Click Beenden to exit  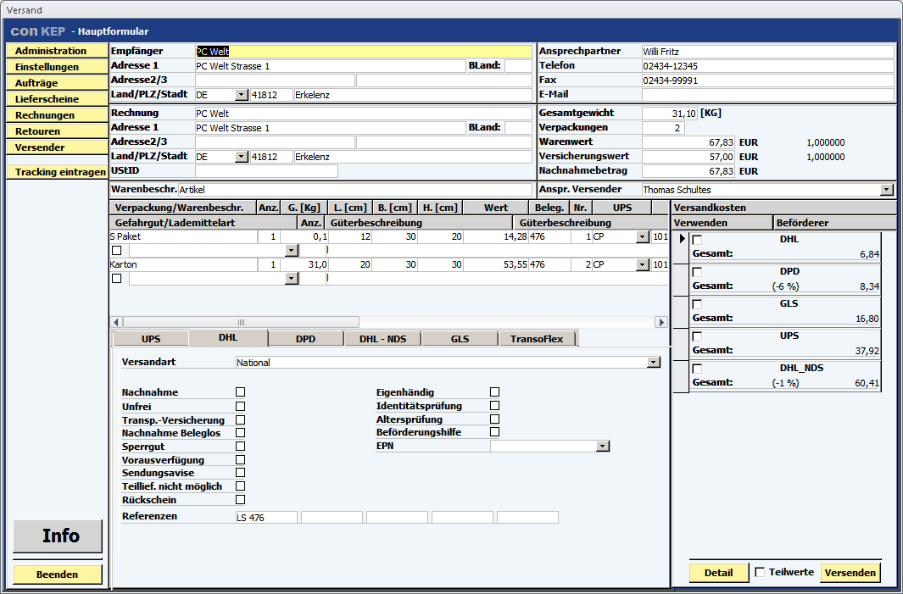tap(58, 575)
